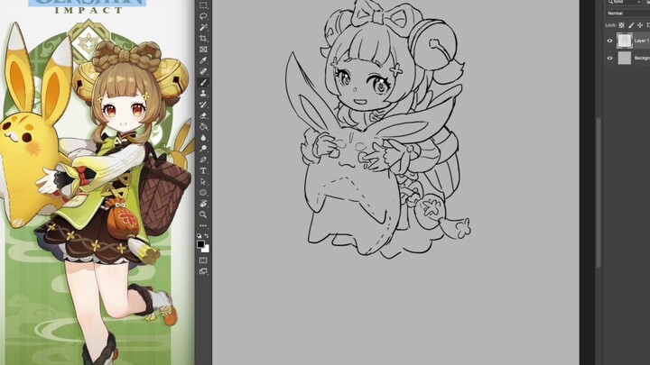650x365 pixels.
Task: Select the Eraser tool
Action: [x=203, y=115]
